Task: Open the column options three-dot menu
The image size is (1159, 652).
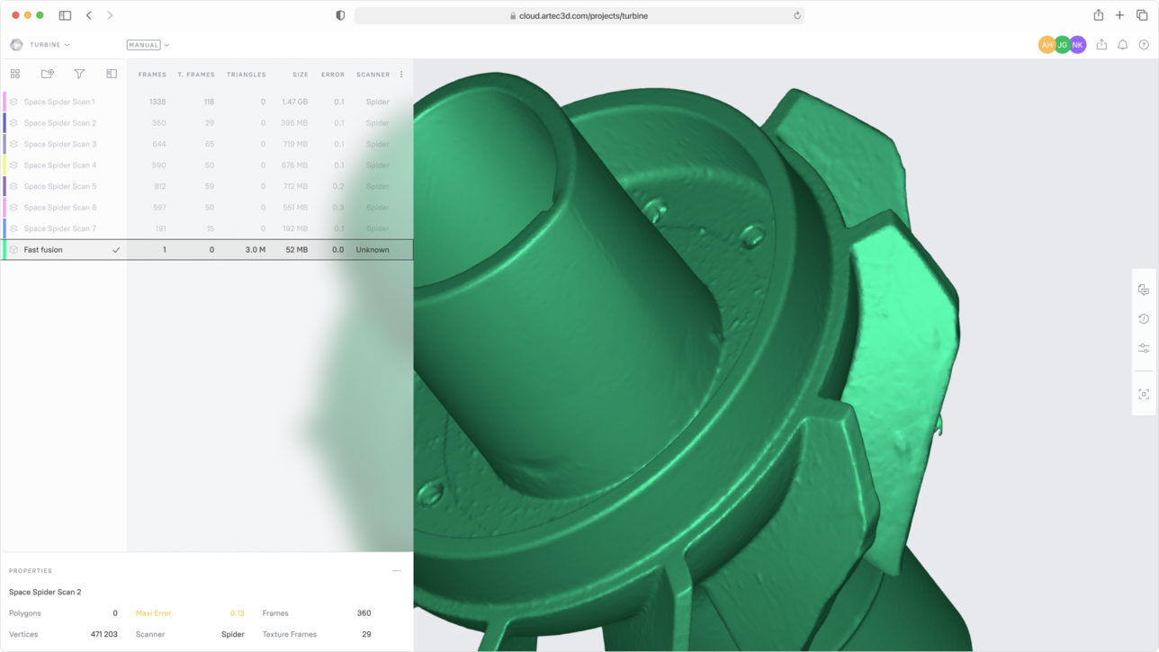Action: [x=401, y=75]
